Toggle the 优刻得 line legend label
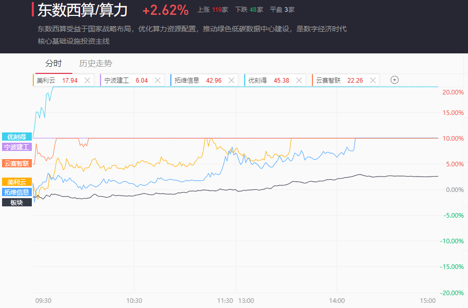 click(x=17, y=137)
